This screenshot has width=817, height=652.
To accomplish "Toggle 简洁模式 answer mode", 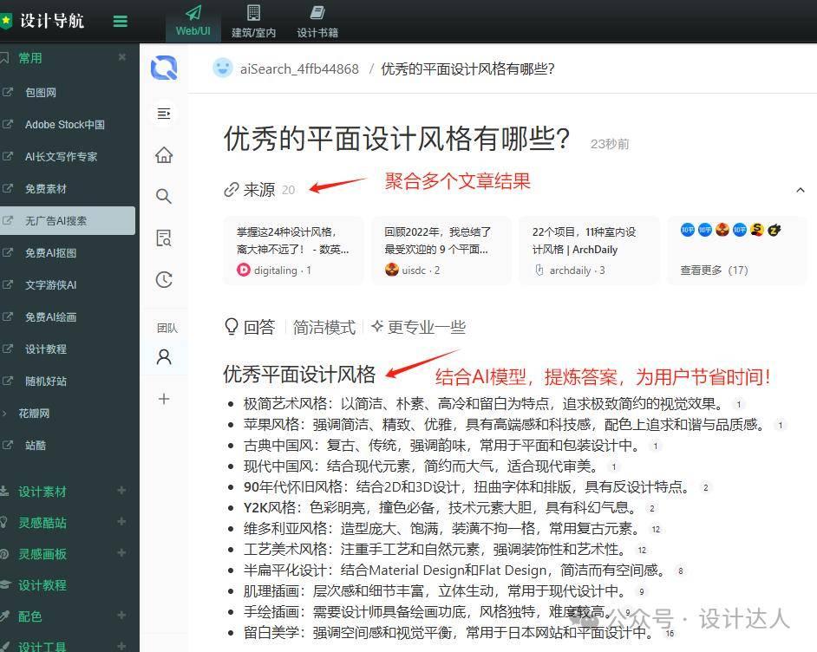I will pos(324,327).
